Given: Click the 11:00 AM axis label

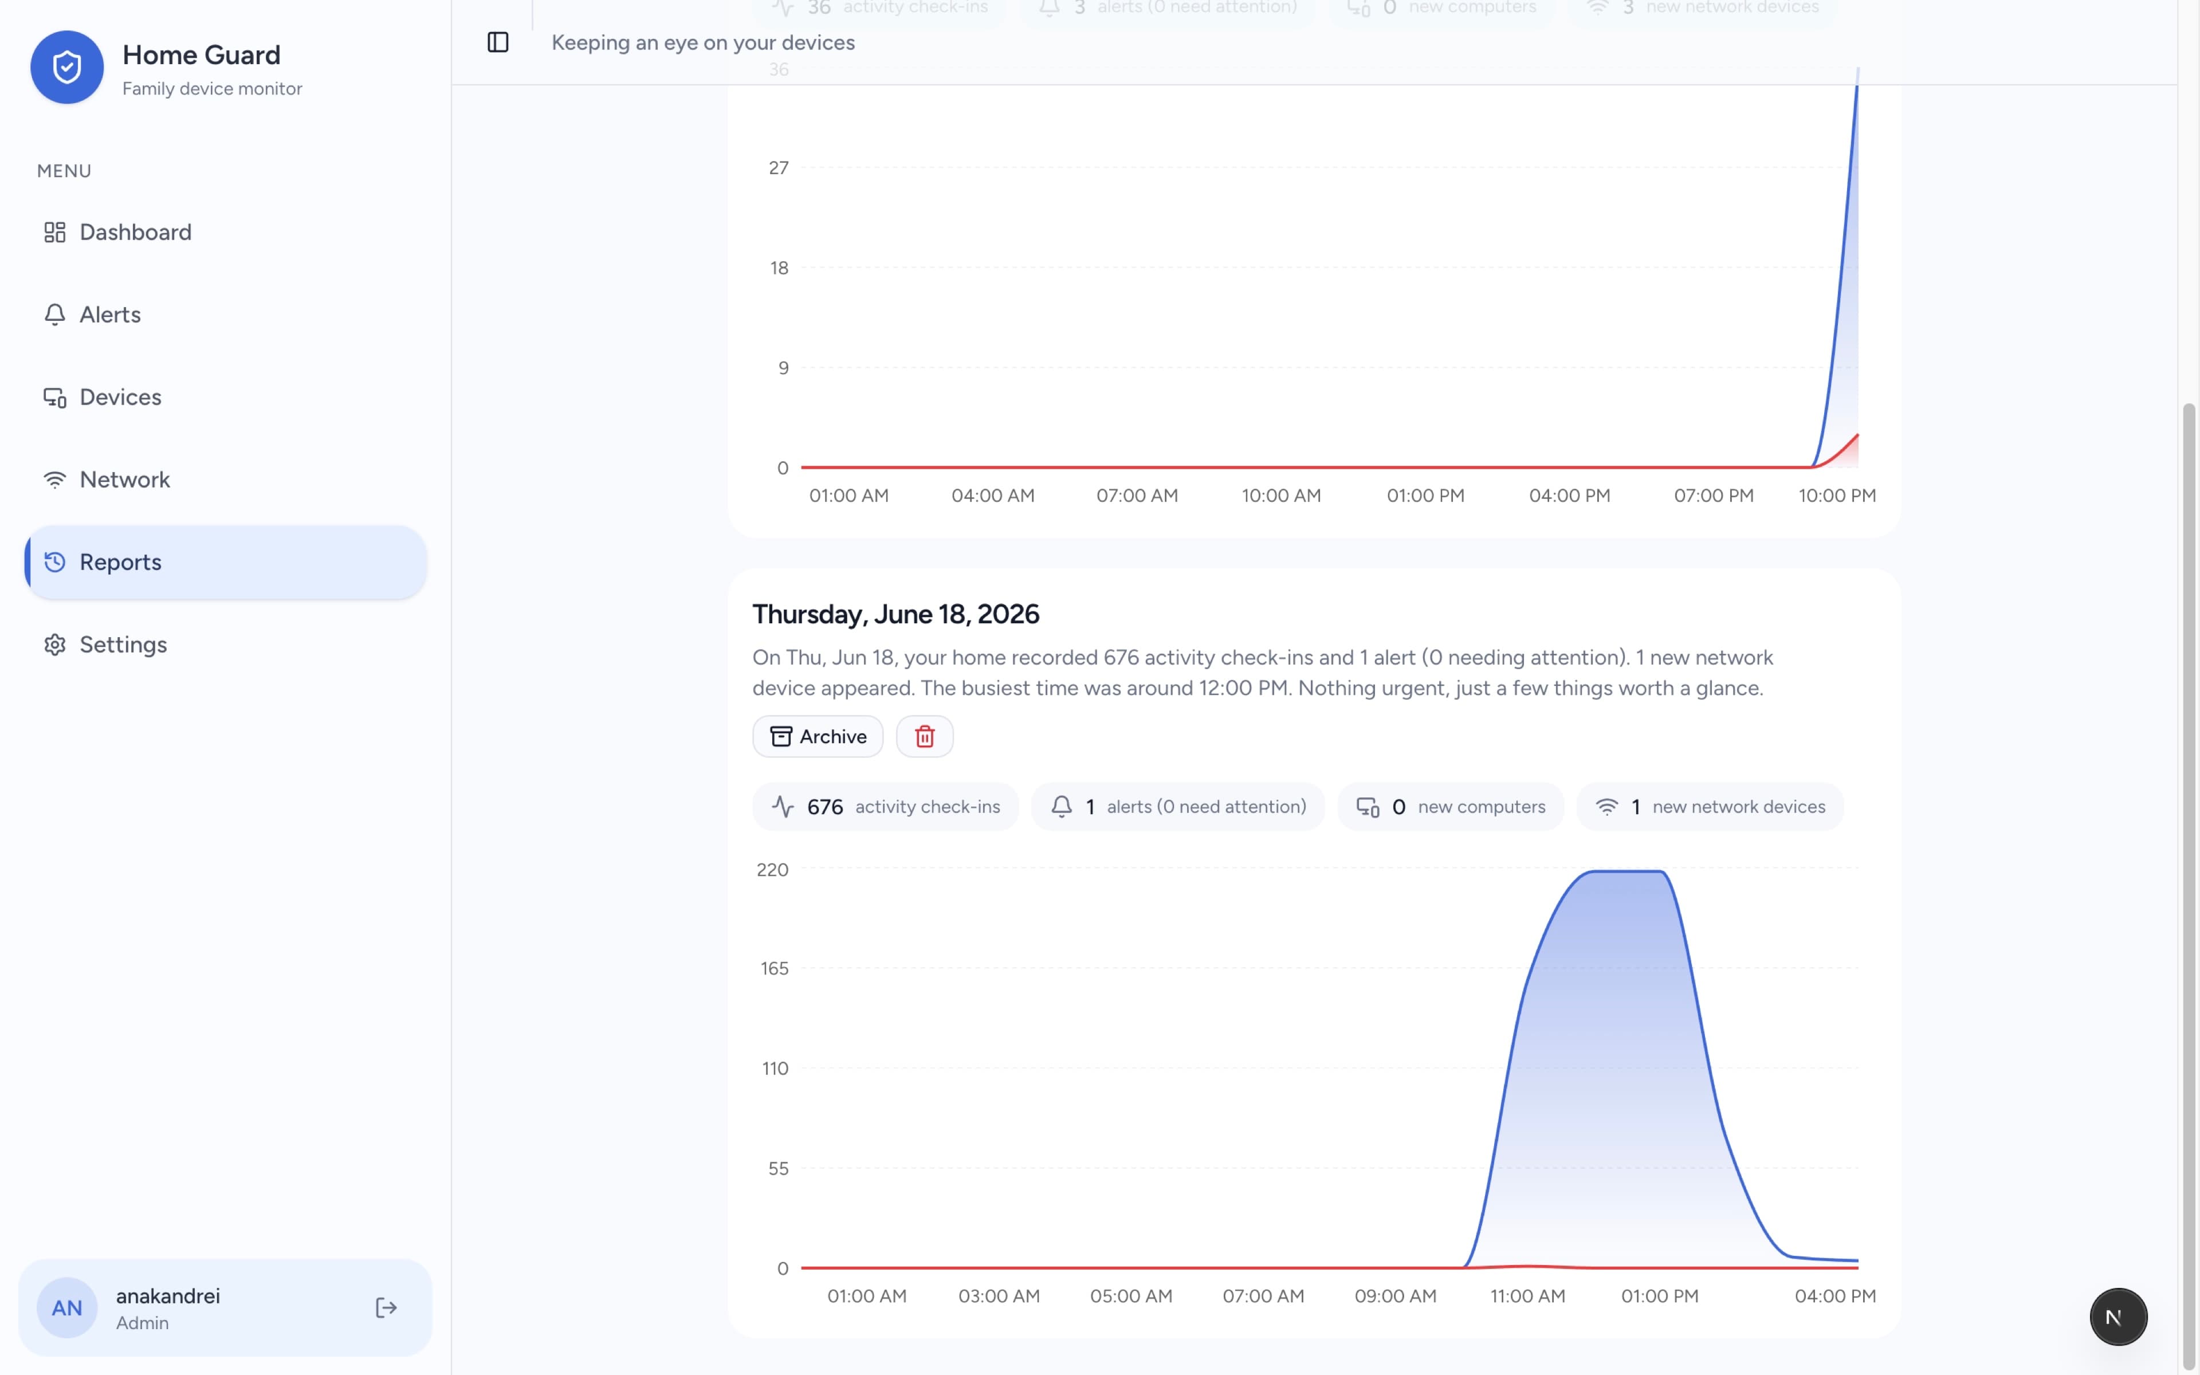Looking at the screenshot, I should click(1527, 1296).
